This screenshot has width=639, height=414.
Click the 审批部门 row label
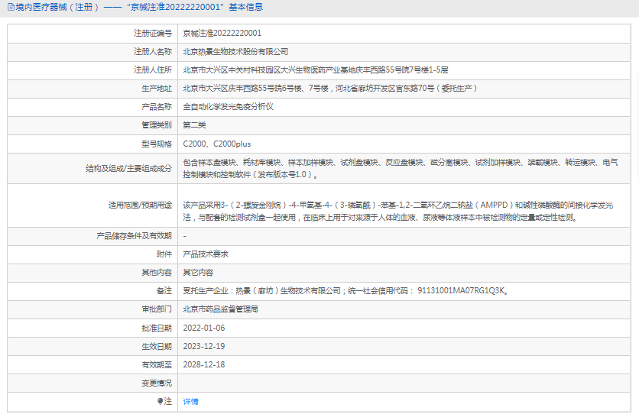[x=157, y=309]
